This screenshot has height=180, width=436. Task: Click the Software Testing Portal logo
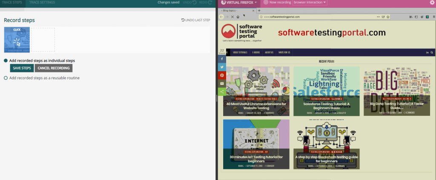242,33
